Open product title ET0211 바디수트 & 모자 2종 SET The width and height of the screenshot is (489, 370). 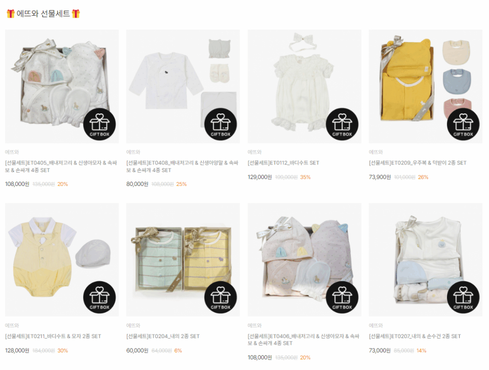point(53,336)
